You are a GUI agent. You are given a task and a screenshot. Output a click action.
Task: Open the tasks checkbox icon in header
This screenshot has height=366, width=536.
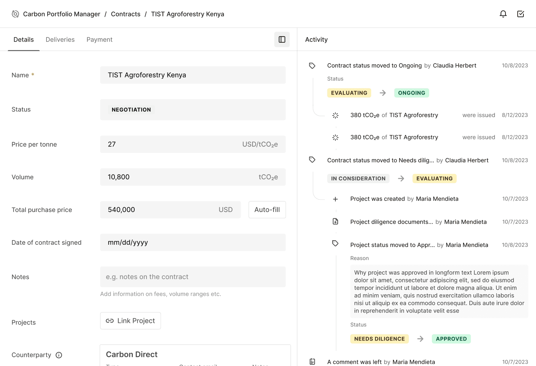520,14
